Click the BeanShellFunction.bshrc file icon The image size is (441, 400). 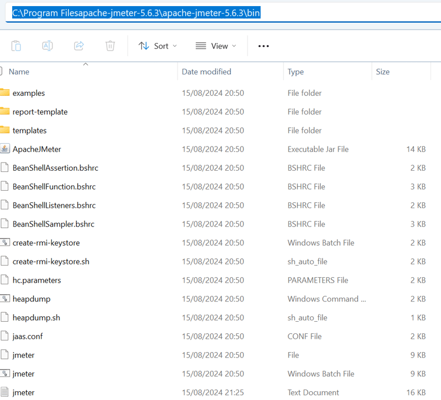pyautogui.click(x=4, y=186)
